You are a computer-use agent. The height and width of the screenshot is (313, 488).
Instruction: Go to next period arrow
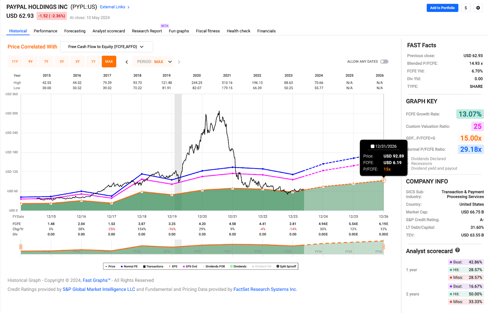179,62
